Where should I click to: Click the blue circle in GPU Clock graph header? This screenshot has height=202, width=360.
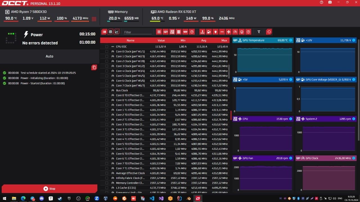tap(354, 158)
